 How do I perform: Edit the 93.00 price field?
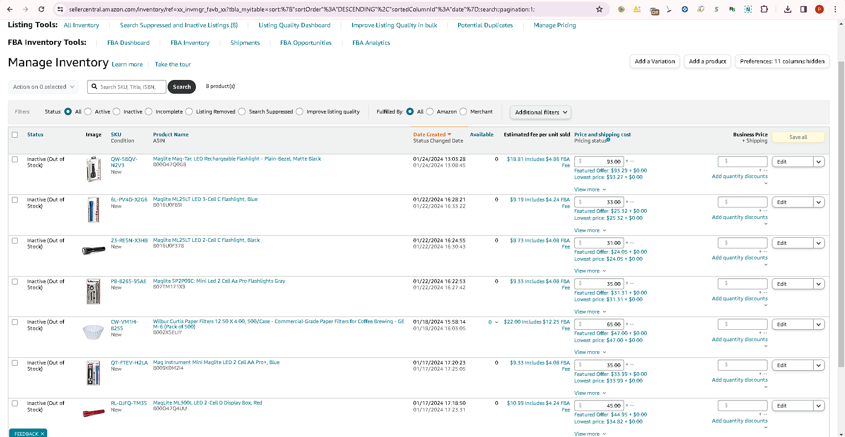tap(599, 161)
